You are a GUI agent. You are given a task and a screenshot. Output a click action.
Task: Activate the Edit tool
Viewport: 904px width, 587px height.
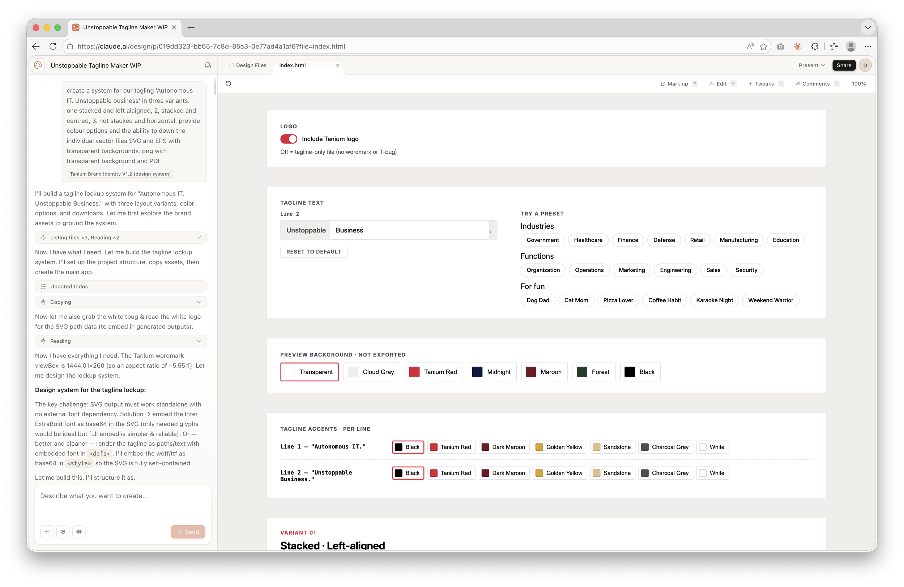[x=722, y=83]
